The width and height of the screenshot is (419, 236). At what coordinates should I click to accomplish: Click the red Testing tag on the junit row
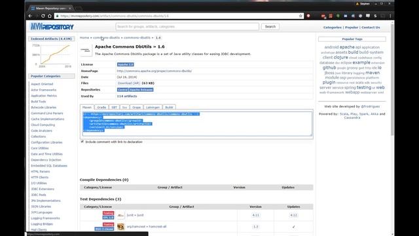point(108,213)
